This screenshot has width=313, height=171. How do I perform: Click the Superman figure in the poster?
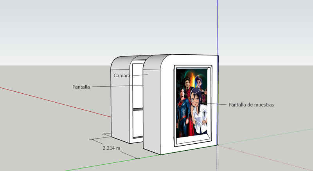coord(182,112)
